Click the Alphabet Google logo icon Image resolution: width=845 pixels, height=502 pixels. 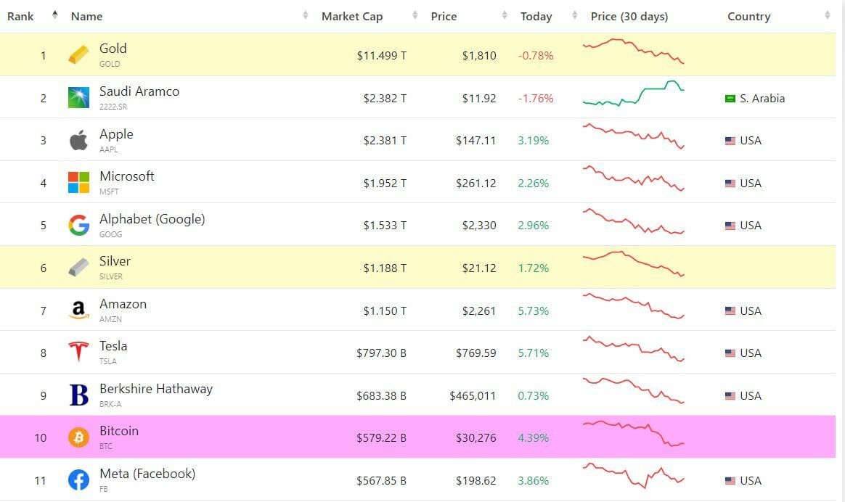pos(78,226)
